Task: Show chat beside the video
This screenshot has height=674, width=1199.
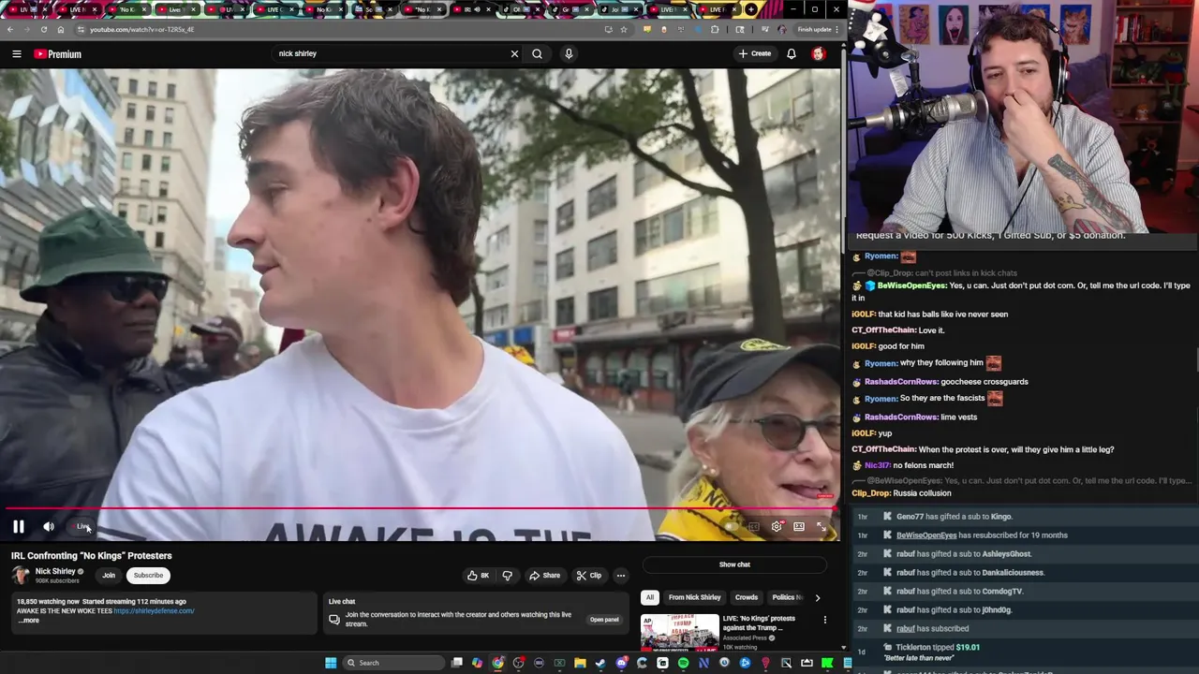Action: tap(734, 564)
